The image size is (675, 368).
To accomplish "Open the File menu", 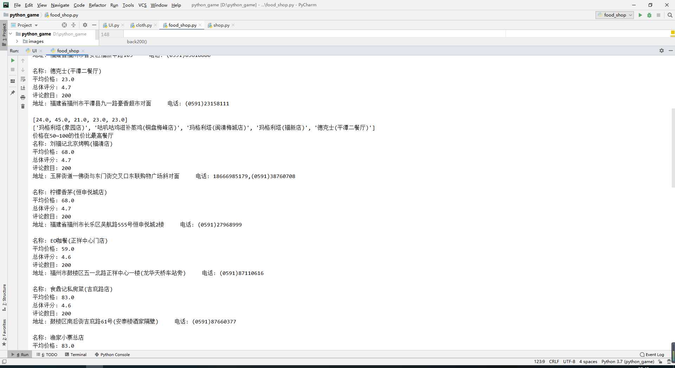I will coord(17,5).
